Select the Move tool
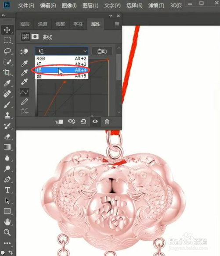 pyautogui.click(x=7, y=30)
